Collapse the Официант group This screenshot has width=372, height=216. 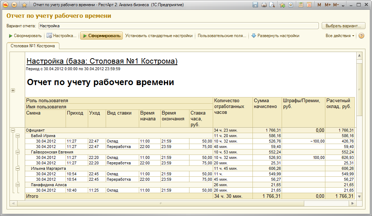[13, 130]
